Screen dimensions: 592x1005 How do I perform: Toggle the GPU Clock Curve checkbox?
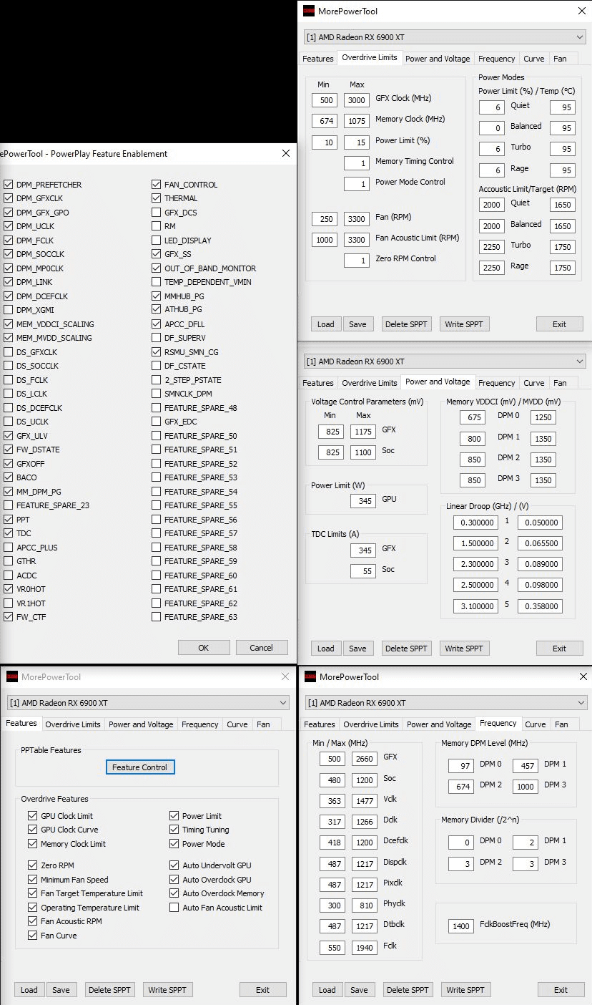[32, 830]
